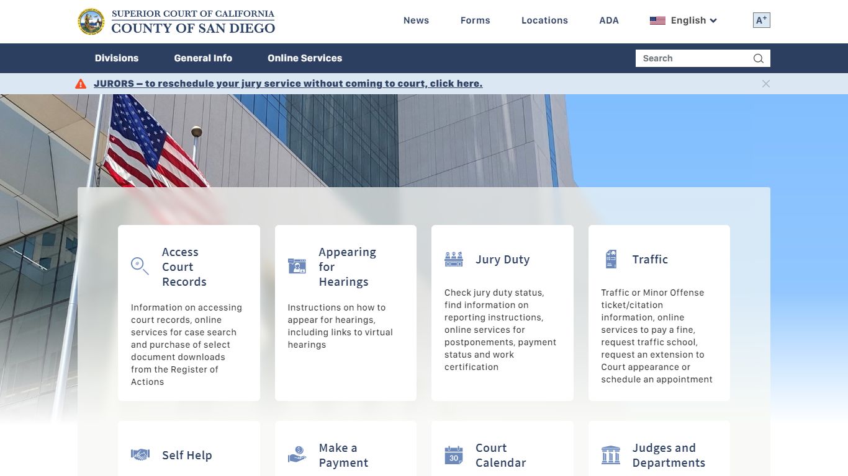Click the Make a Payment hand icon
The height and width of the screenshot is (476, 848).
pos(297,455)
